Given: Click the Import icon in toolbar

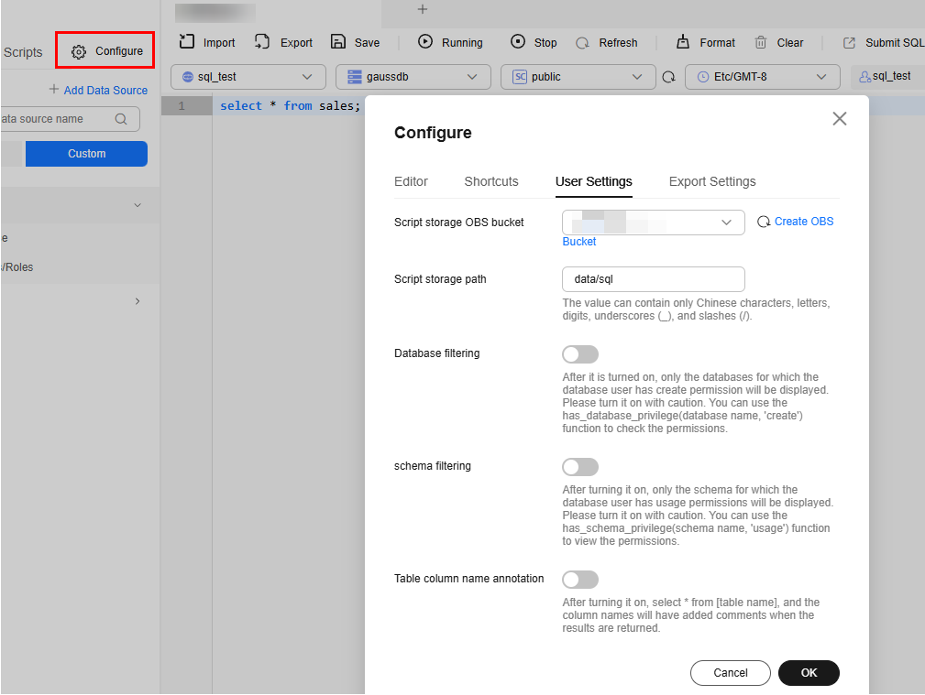Looking at the screenshot, I should click(x=187, y=41).
